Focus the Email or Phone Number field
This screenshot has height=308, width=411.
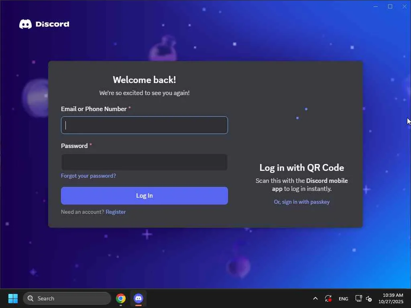coord(144,125)
